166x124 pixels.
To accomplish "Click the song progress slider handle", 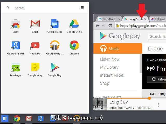I will coord(149,98).
